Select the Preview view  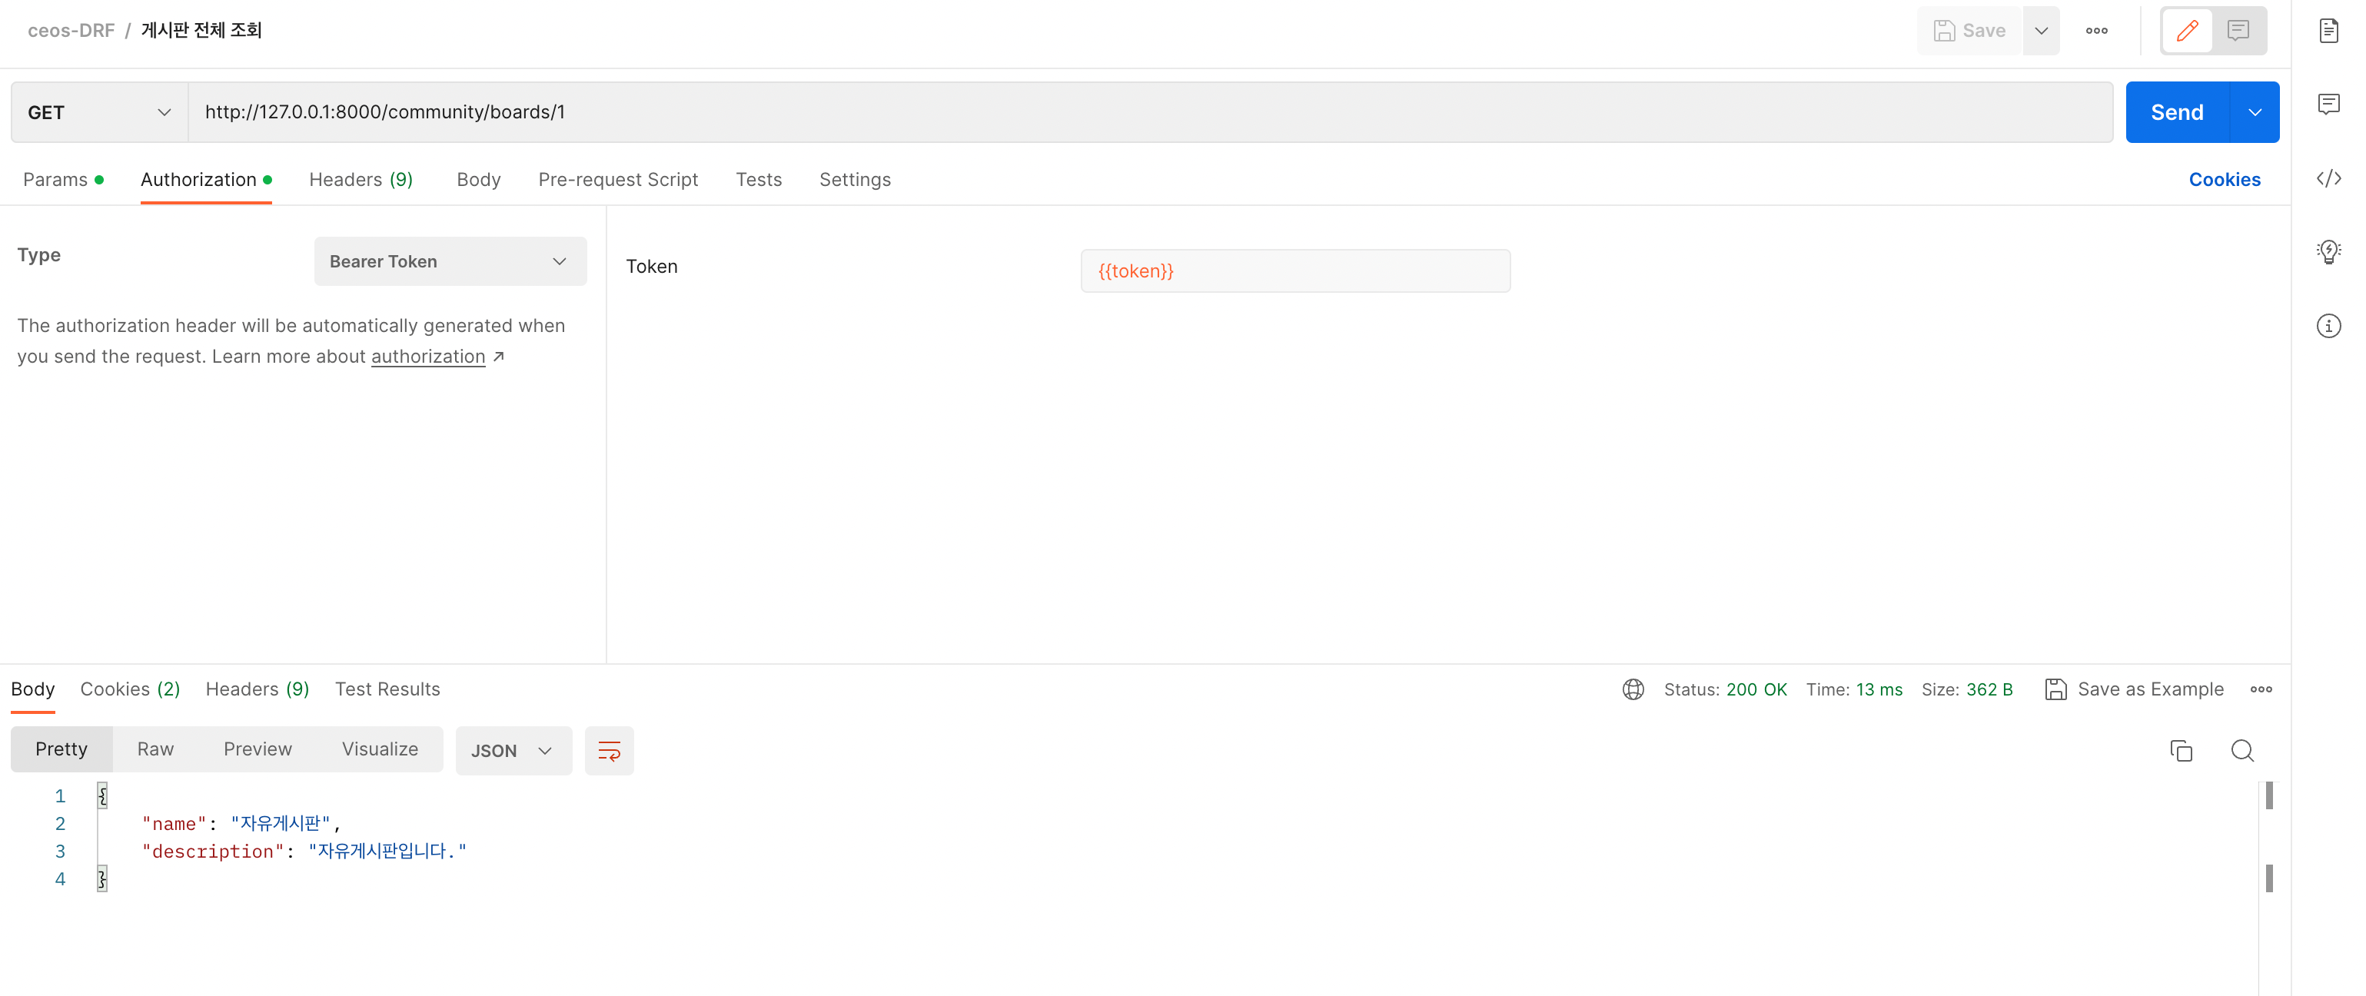pyautogui.click(x=258, y=749)
